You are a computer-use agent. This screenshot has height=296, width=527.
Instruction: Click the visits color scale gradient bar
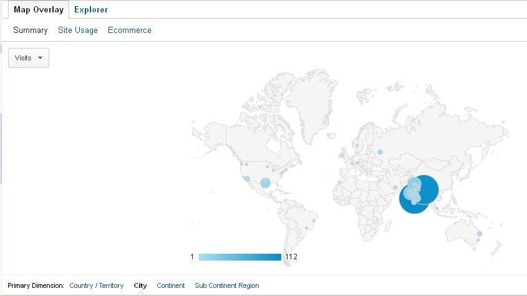click(240, 257)
